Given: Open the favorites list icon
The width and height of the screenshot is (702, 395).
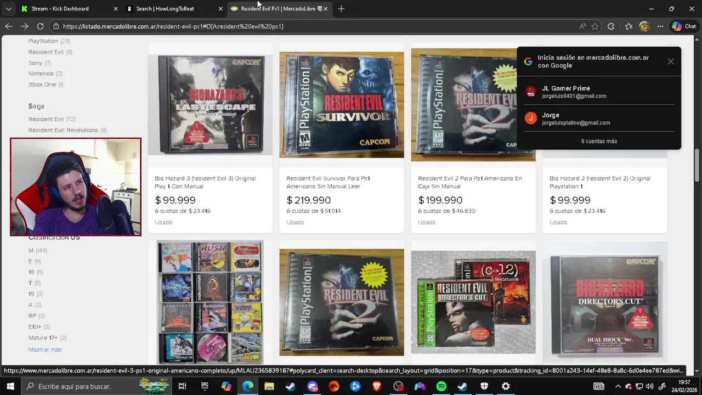Looking at the screenshot, I should [x=629, y=26].
